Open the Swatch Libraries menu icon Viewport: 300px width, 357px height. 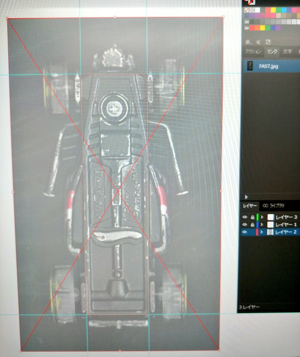point(248,42)
